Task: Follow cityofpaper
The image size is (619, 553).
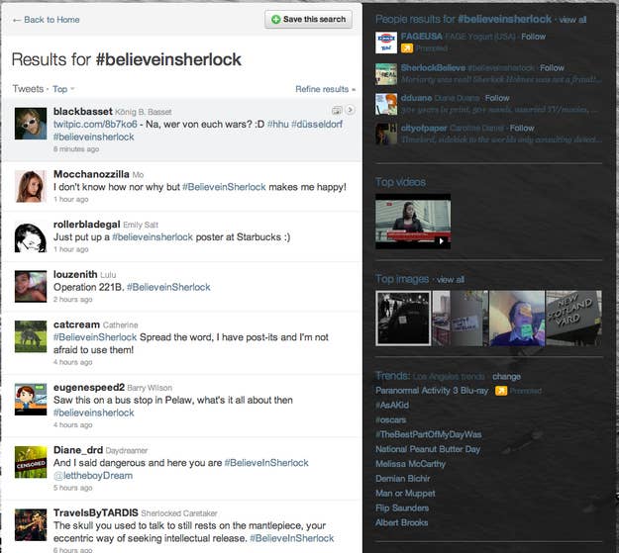Action: [x=522, y=129]
